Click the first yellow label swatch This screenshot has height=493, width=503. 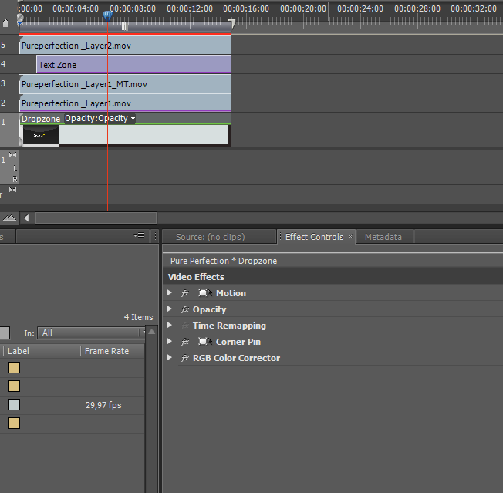[14, 367]
